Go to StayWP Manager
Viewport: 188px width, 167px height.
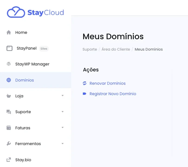point(32,64)
